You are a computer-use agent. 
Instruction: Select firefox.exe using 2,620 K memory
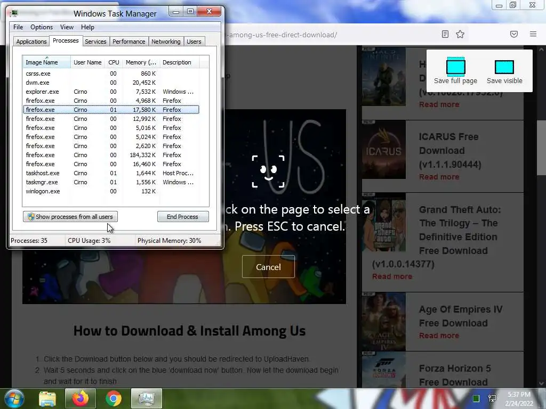point(111,146)
